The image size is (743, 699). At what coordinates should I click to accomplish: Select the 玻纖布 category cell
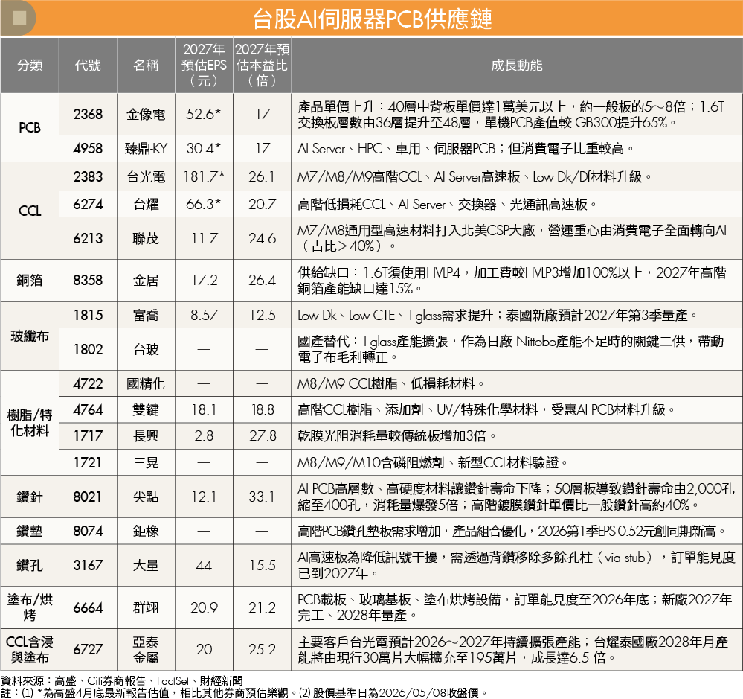click(30, 336)
